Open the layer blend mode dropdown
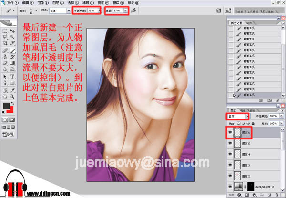Image resolution: width=286 pixels, height=198 pixels. pos(237,116)
